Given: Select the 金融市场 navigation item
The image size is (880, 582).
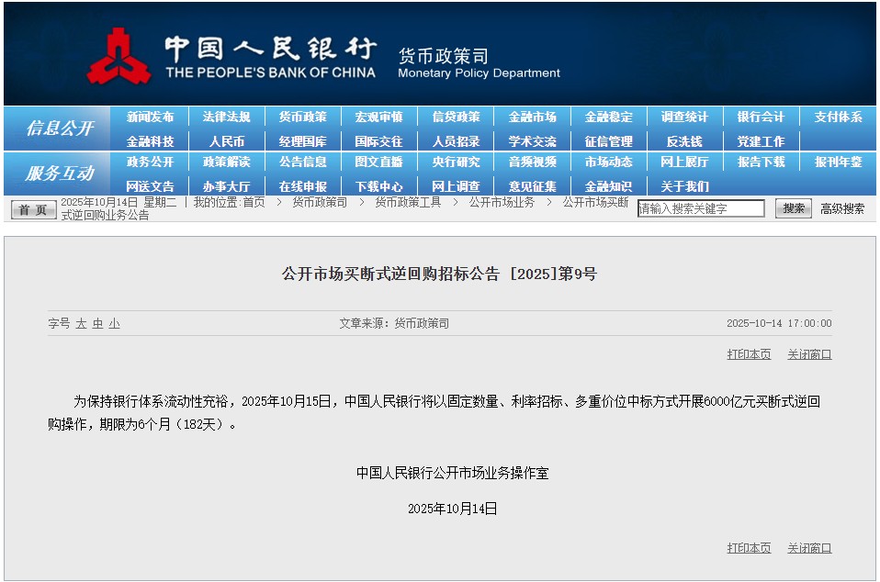Looking at the screenshot, I should (x=532, y=117).
